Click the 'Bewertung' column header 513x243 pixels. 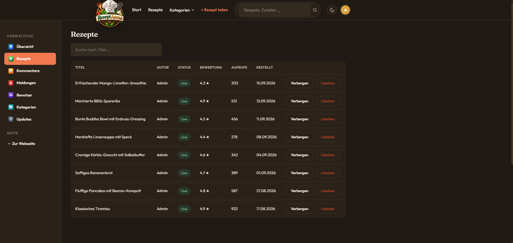tap(211, 68)
